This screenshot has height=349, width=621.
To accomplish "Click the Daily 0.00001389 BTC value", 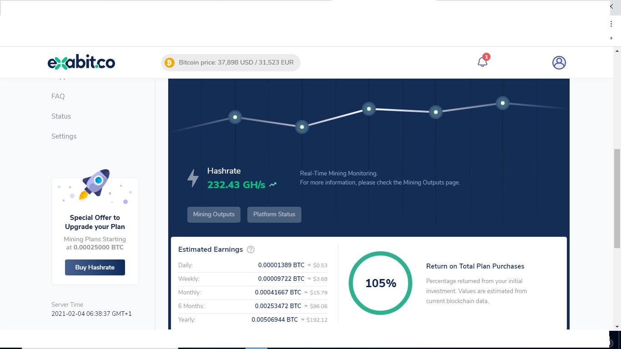I will coord(281,265).
